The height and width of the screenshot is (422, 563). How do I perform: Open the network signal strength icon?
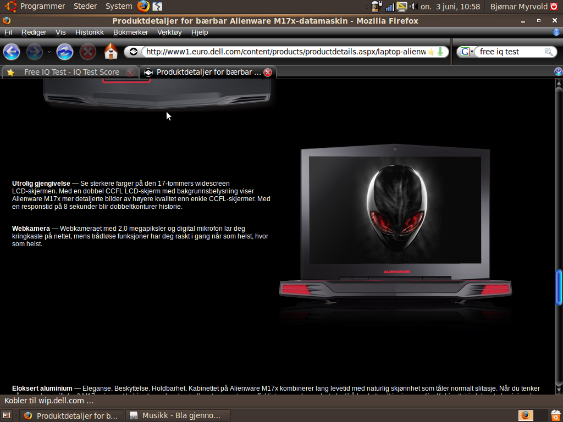(390, 7)
